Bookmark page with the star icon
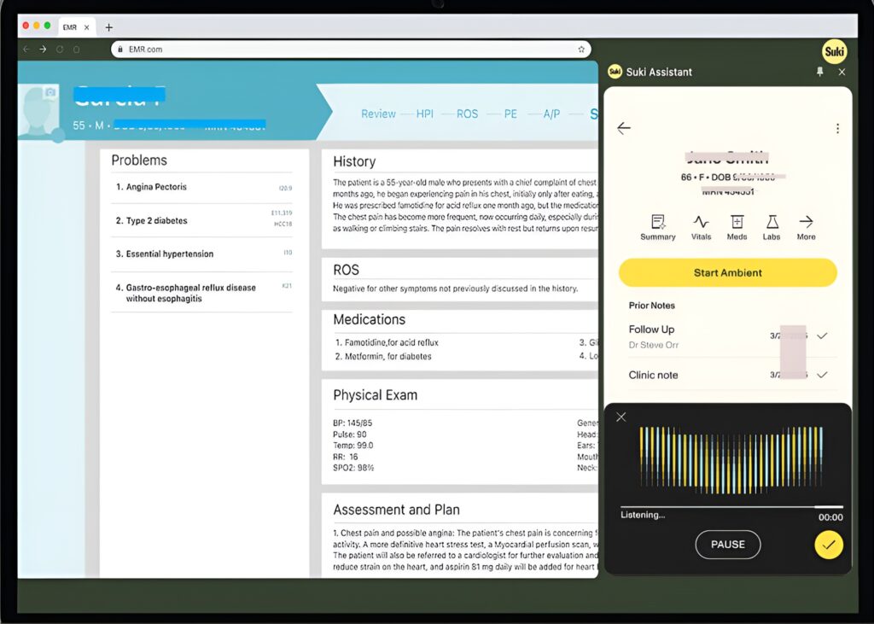The image size is (874, 624). point(581,49)
